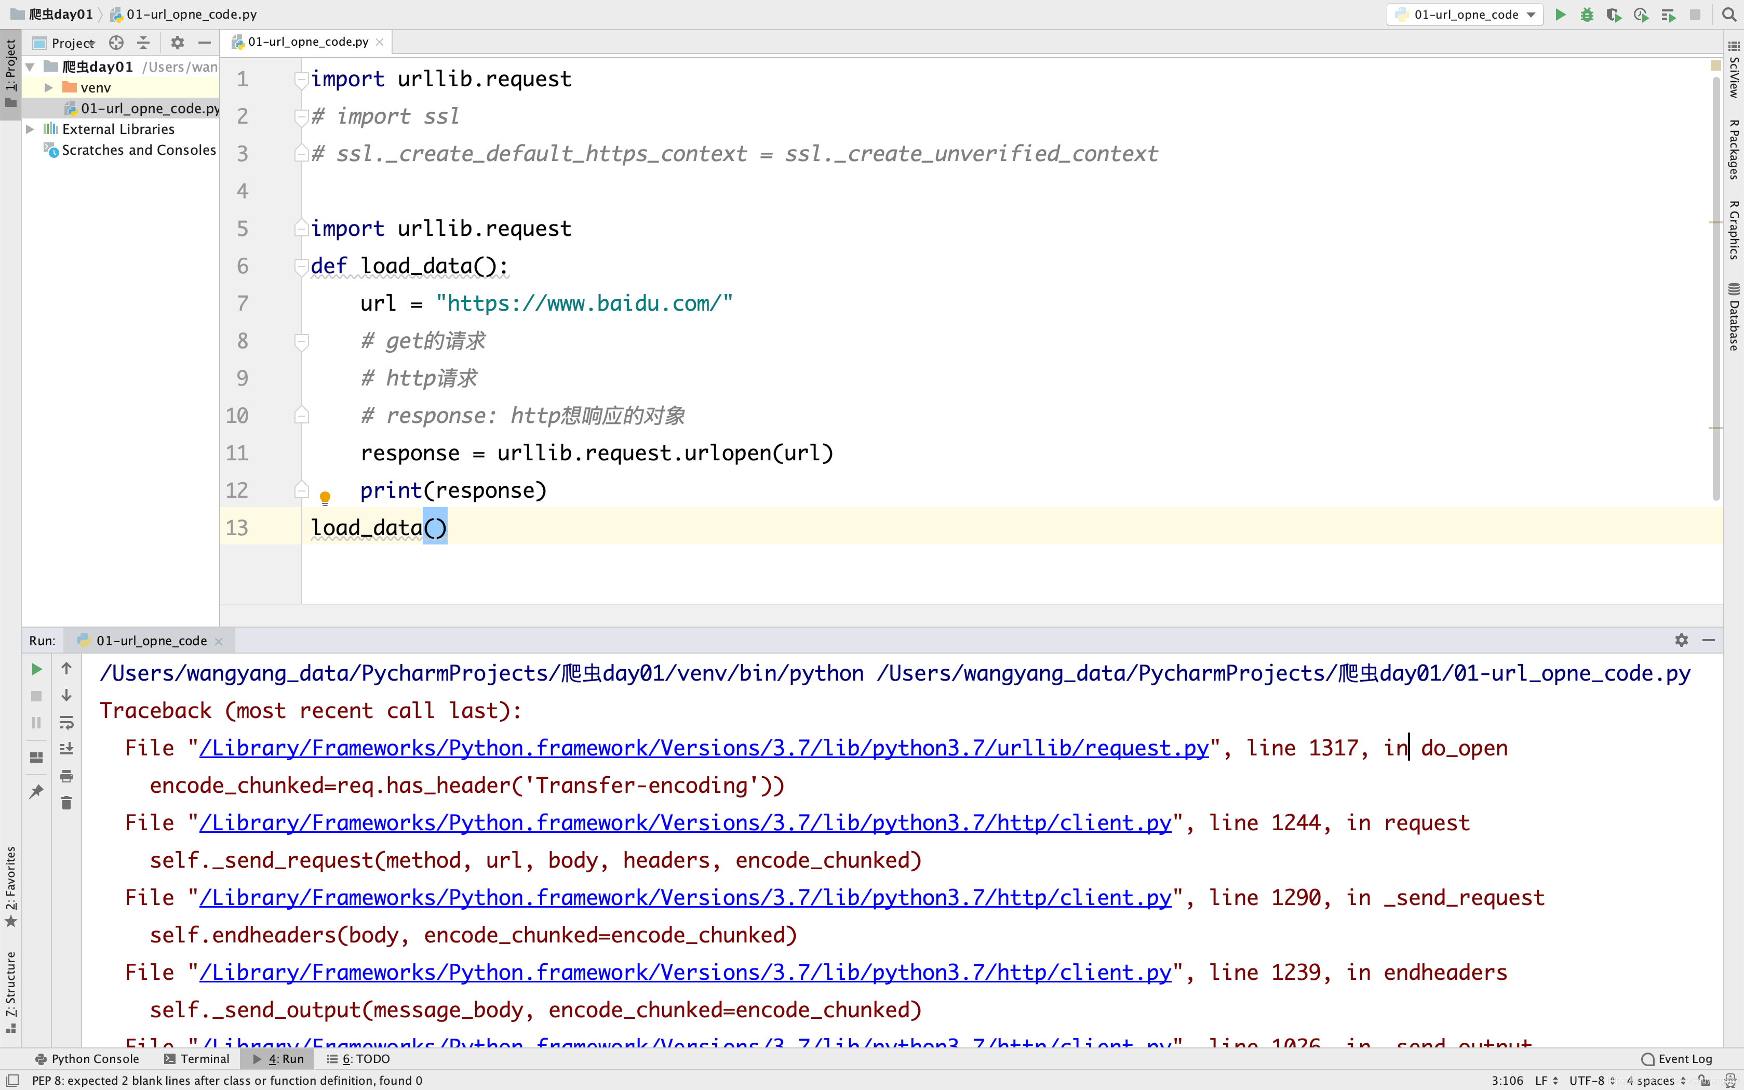Change line separator by clicking LF indicator
This screenshot has height=1090, width=1744.
[1543, 1080]
